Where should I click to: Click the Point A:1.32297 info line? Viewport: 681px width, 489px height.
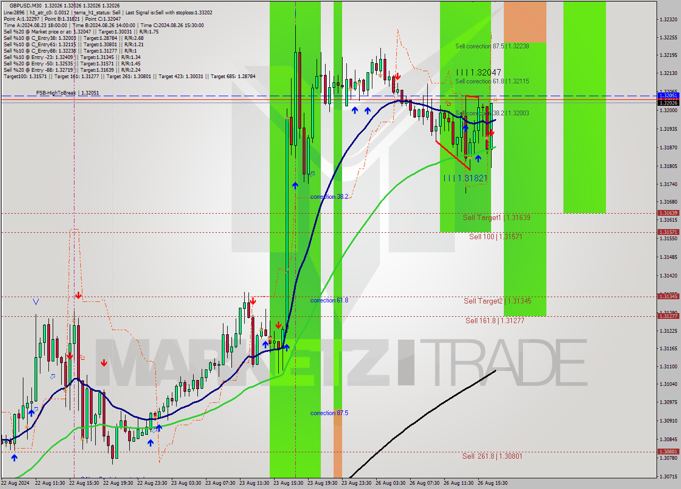(62, 19)
